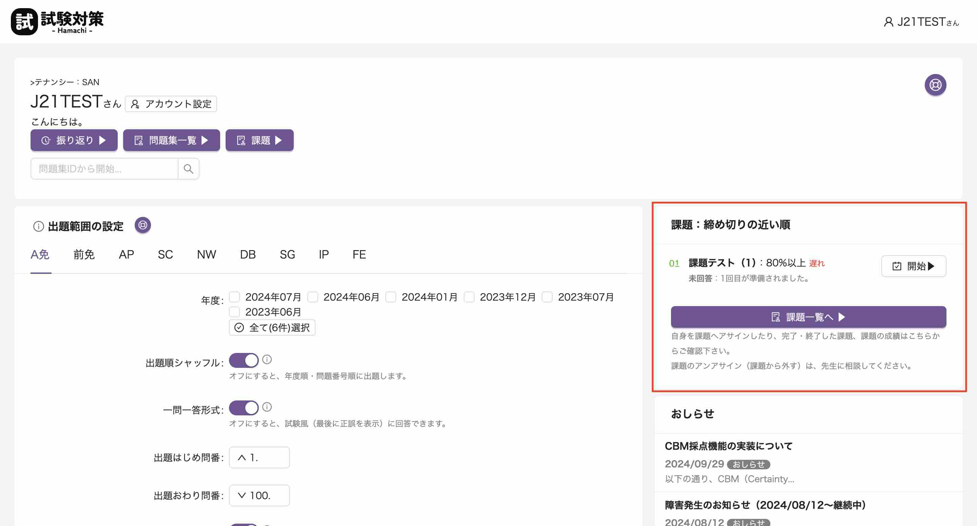Image resolution: width=977 pixels, height=526 pixels.
Task: Click the search magnifier icon
Action: click(x=189, y=169)
